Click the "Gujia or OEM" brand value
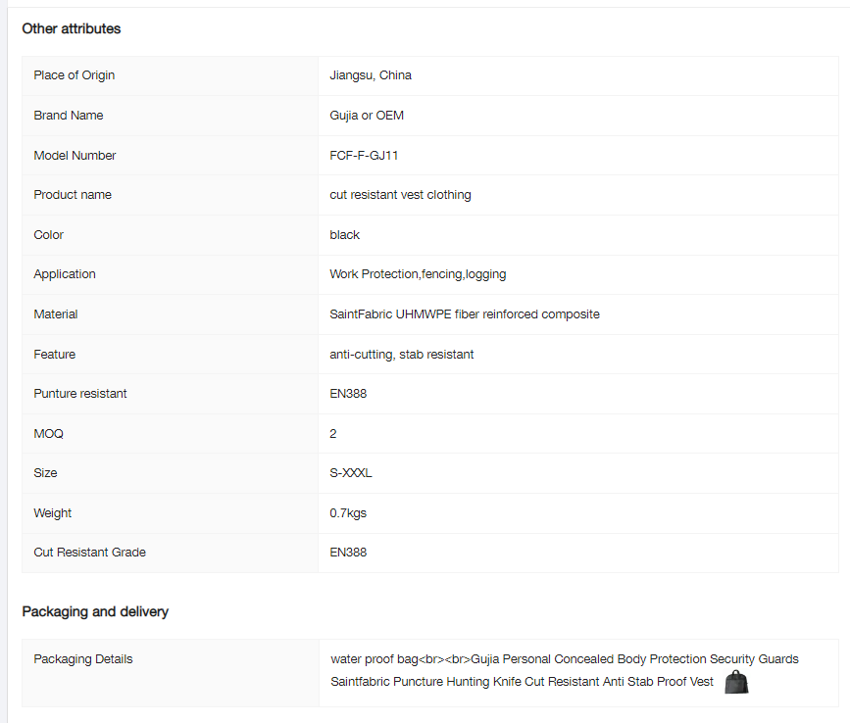The height and width of the screenshot is (723, 850). [x=367, y=116]
